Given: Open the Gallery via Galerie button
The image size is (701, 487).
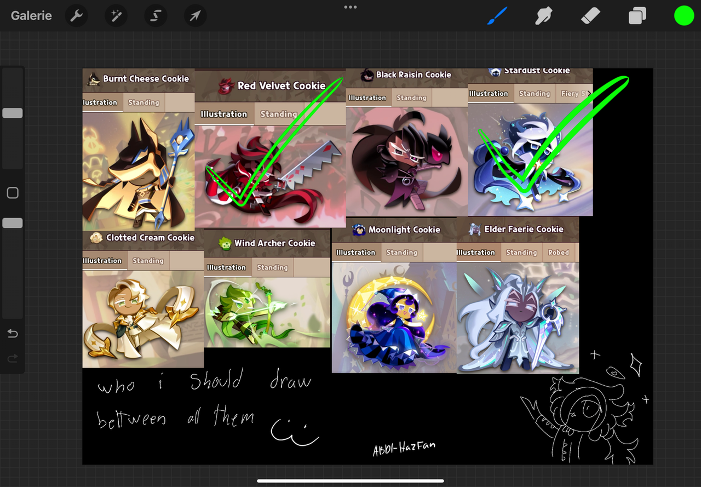Looking at the screenshot, I should point(31,15).
